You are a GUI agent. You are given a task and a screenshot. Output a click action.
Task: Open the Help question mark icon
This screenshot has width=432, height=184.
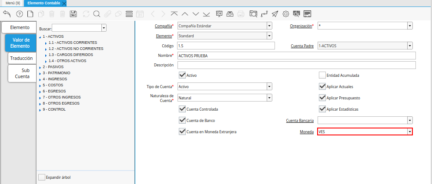tap(19, 14)
